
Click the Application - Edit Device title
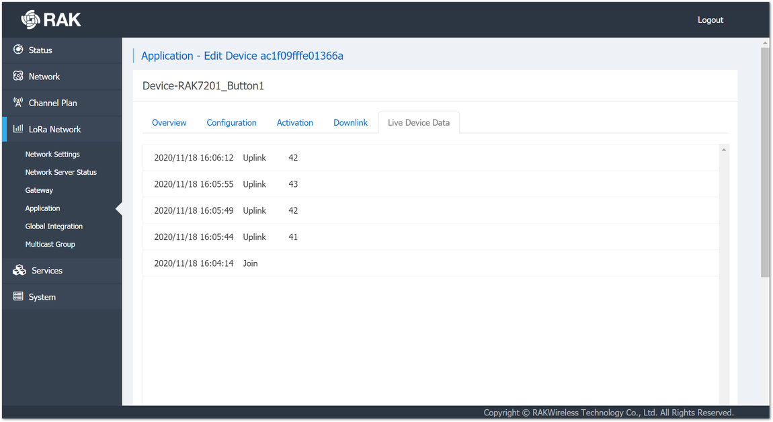point(242,56)
